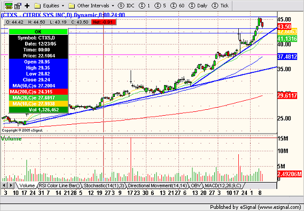Switch to the 60 minute interval
This screenshot has height=211, width=304.
[x=177, y=6]
